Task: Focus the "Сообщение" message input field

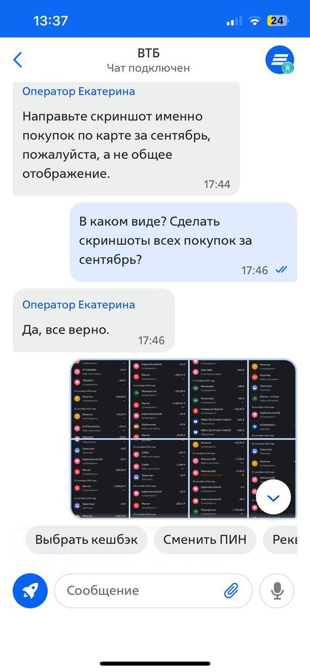Action: coord(154,590)
